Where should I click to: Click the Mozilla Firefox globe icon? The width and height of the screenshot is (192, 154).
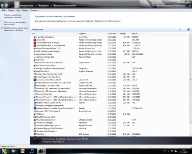(x=35, y=103)
